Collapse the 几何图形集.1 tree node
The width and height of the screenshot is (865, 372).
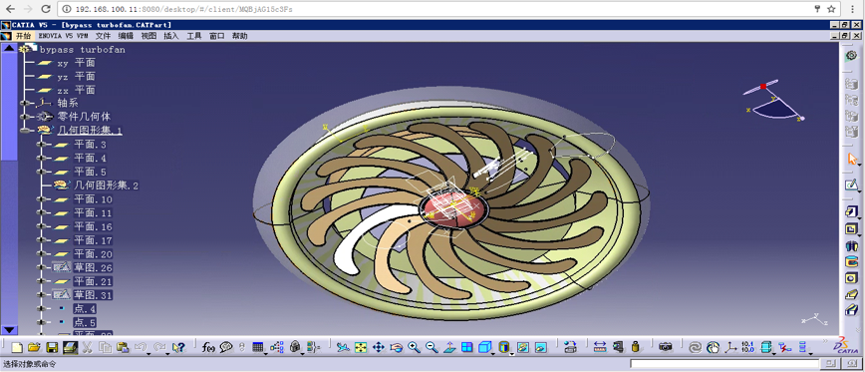(25, 131)
